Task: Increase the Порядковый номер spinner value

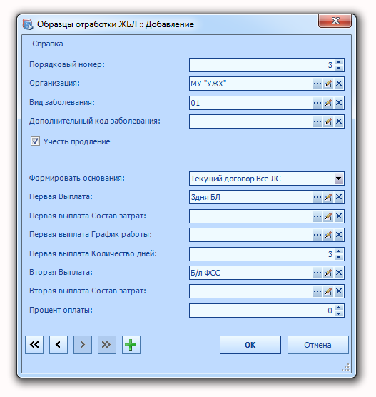Action: pos(339,62)
